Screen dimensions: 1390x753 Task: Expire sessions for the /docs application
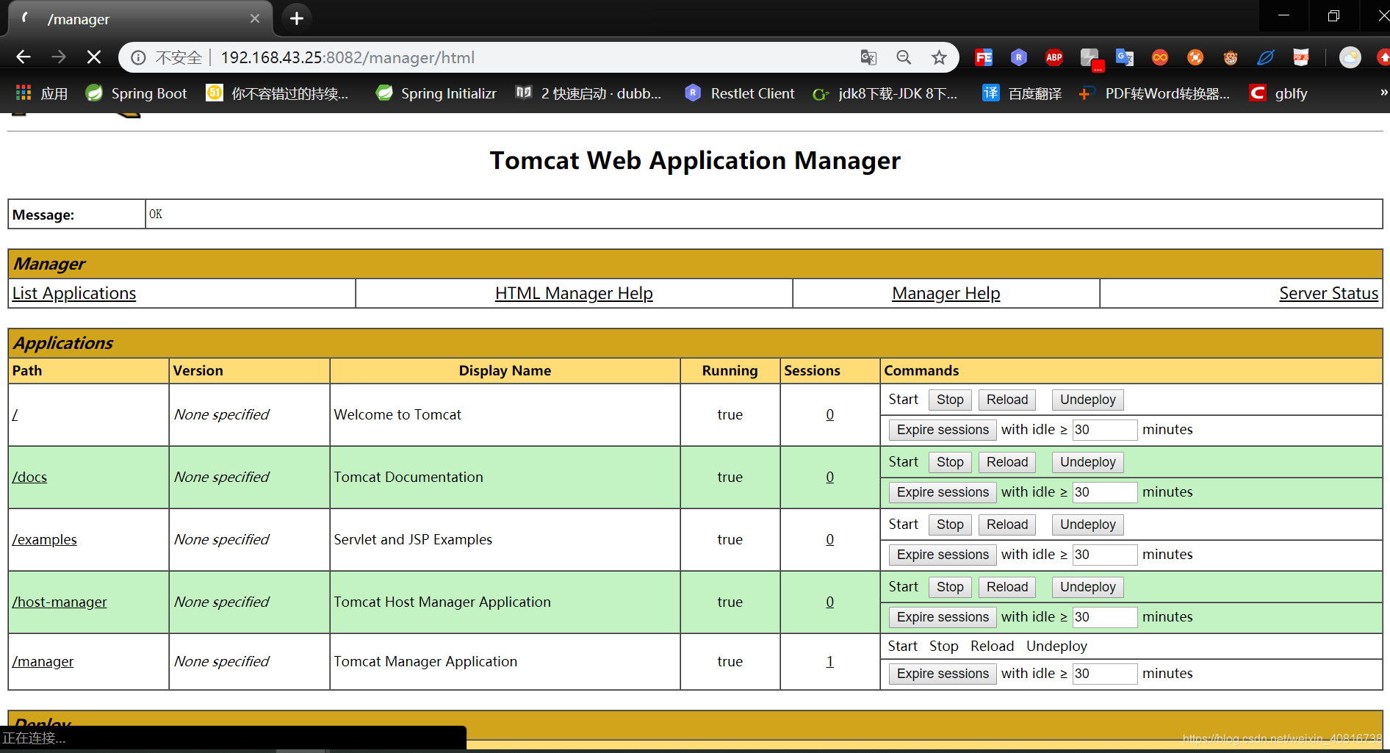point(943,492)
